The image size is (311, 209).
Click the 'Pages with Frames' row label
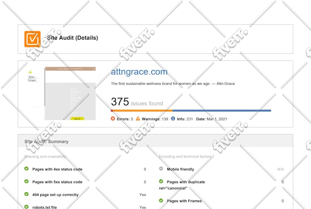tap(184, 201)
